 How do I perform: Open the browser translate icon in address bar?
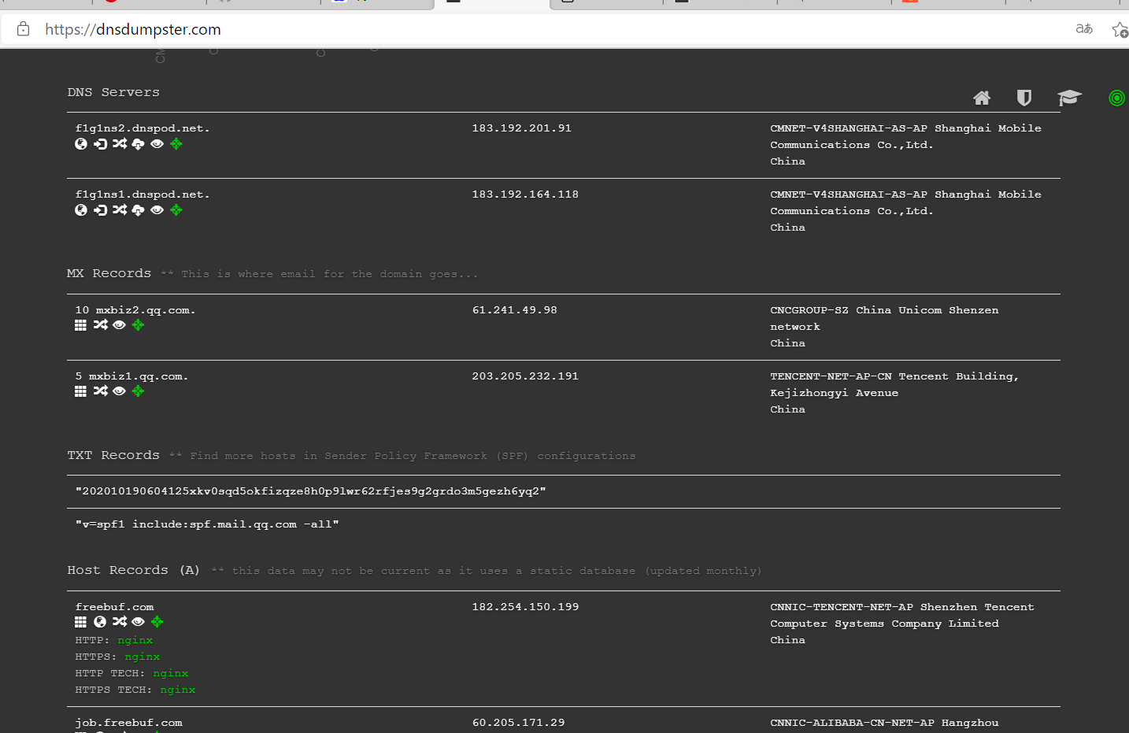[x=1084, y=29]
